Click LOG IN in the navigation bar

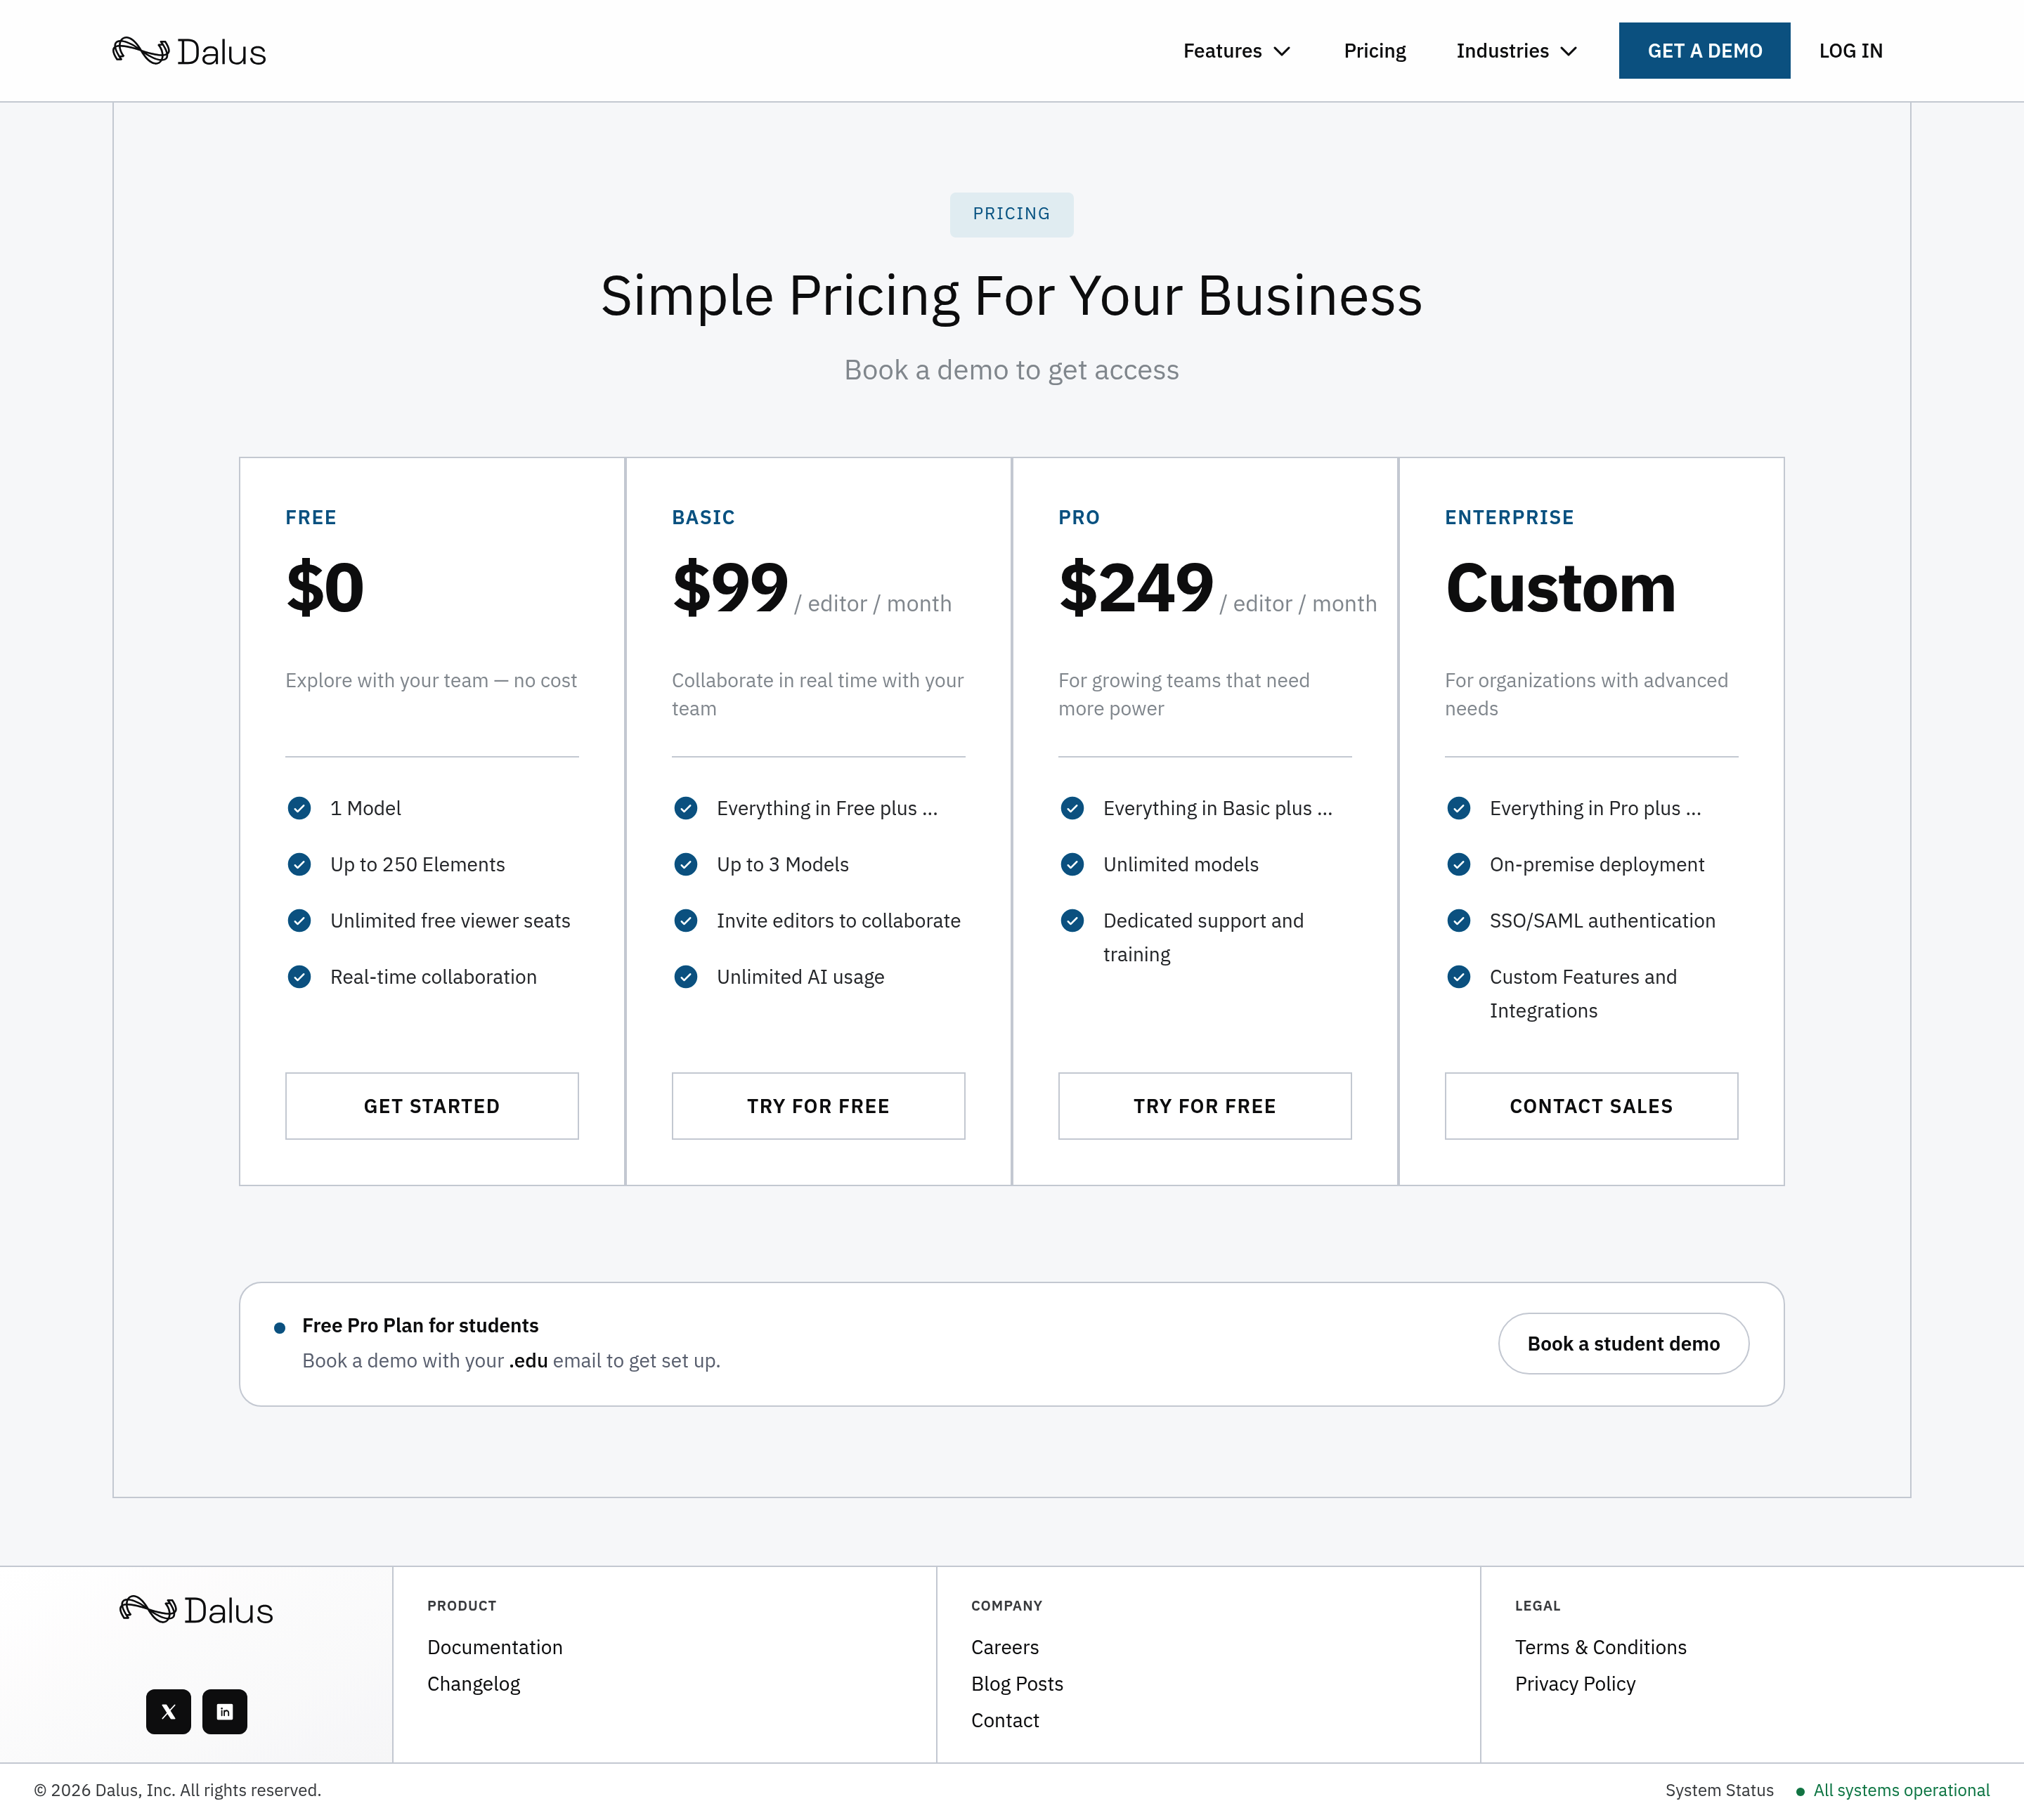pyautogui.click(x=1850, y=51)
